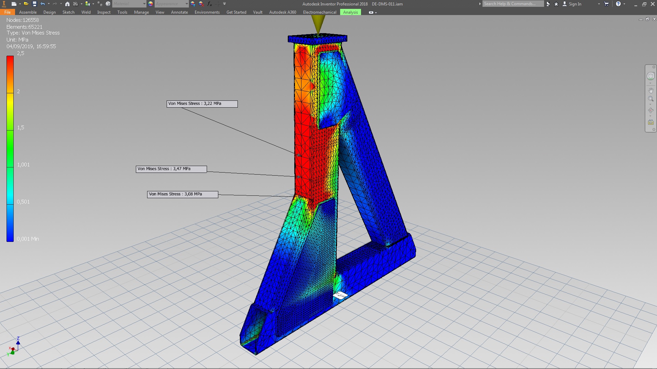Open the fx Parameters dialog
This screenshot has height=369, width=657.
click(x=209, y=4)
